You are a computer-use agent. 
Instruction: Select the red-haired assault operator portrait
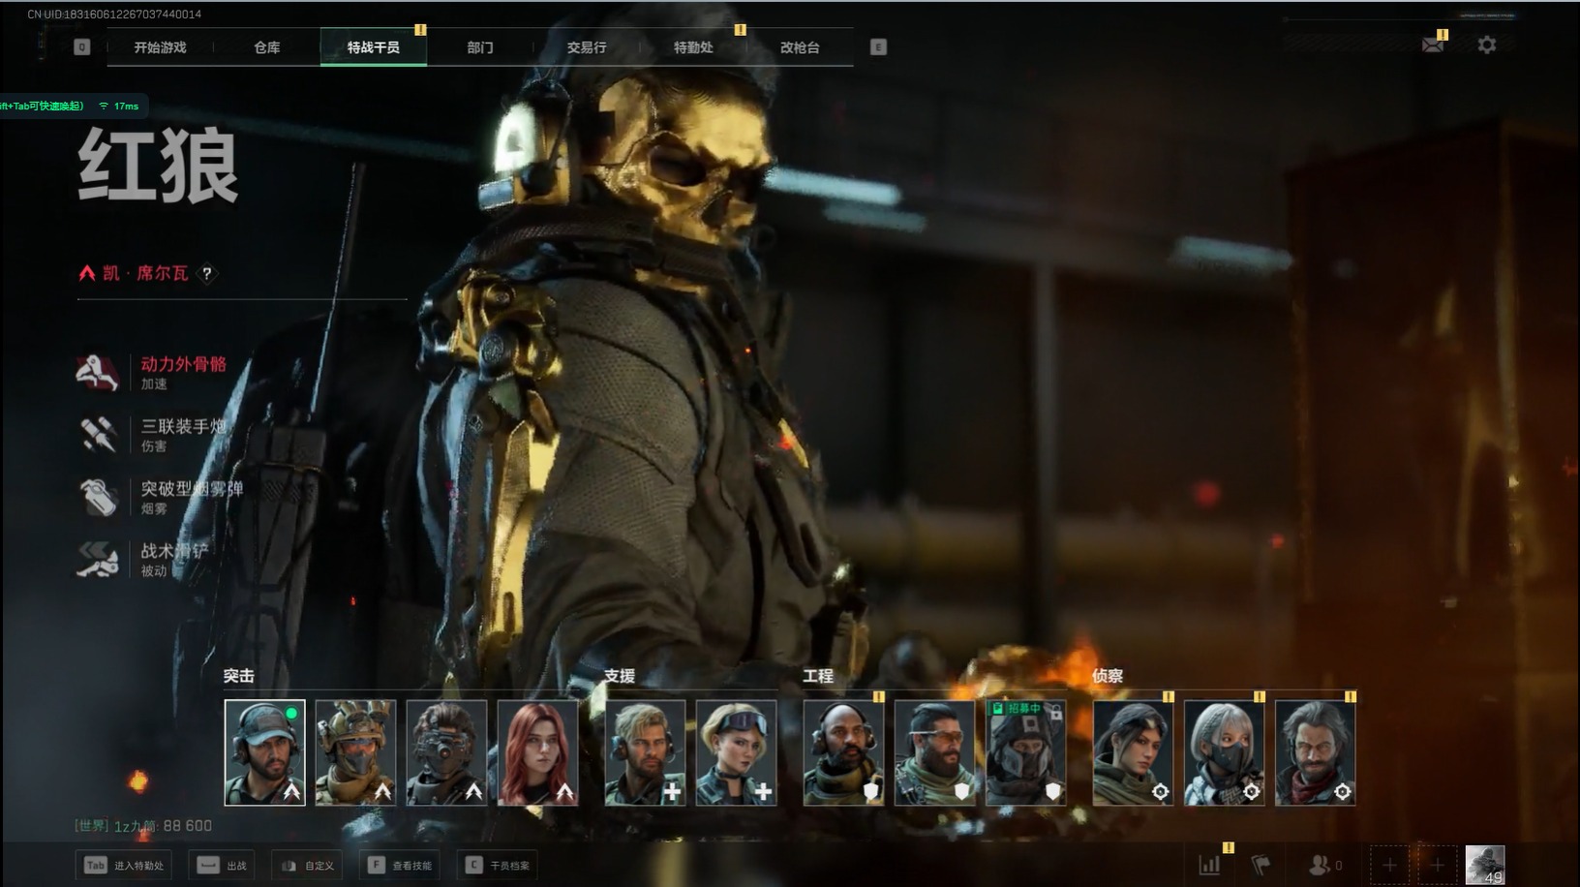pyautogui.click(x=537, y=752)
